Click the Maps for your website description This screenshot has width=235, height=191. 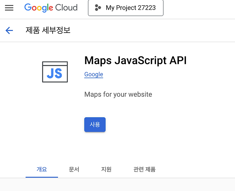[118, 94]
